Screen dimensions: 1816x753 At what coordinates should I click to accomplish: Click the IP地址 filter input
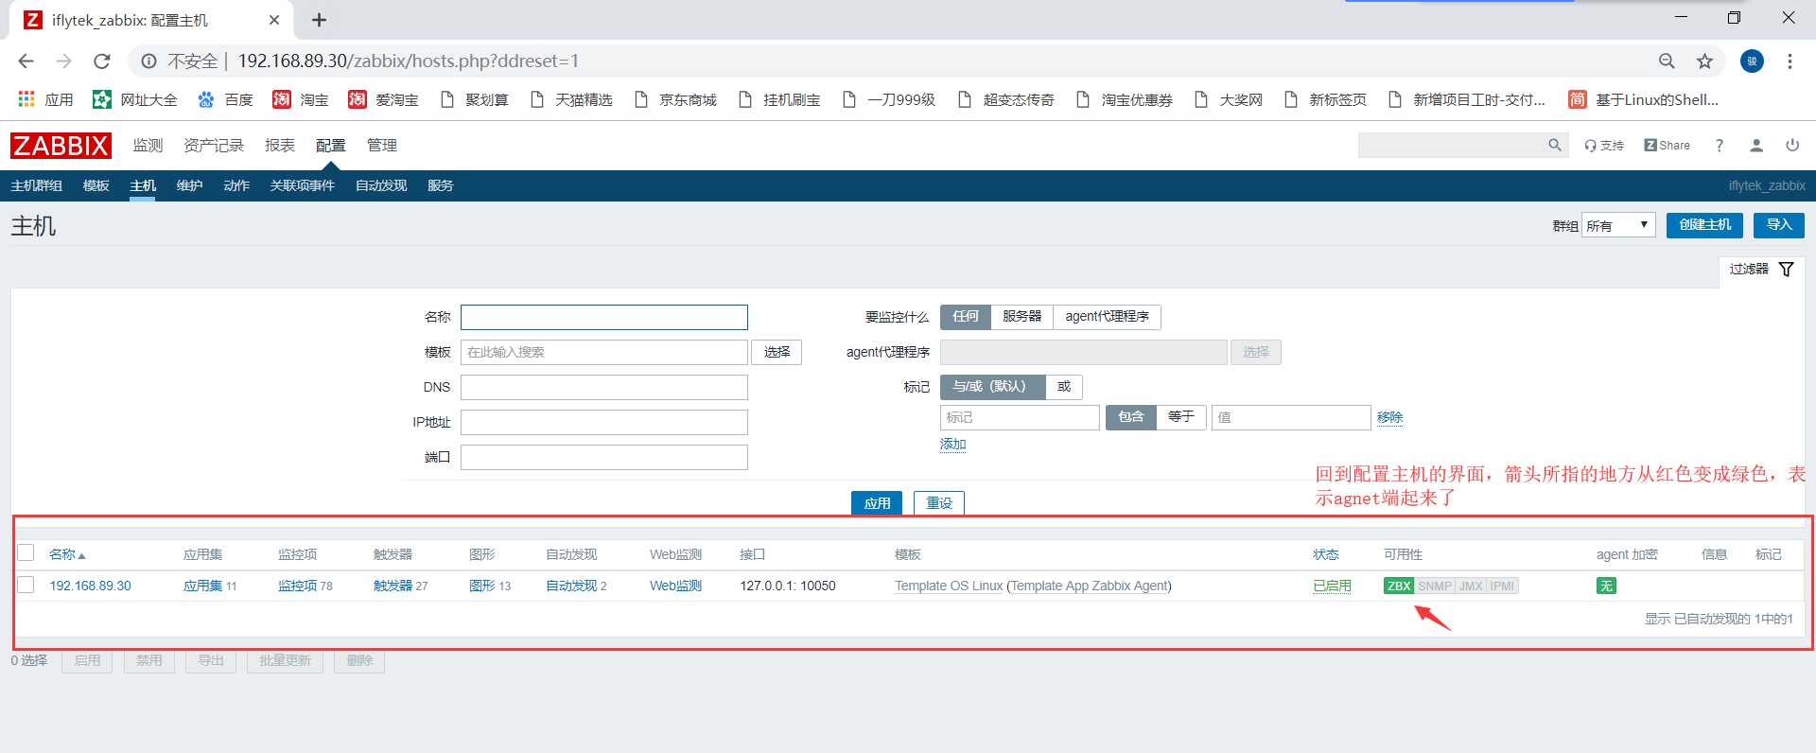point(604,422)
